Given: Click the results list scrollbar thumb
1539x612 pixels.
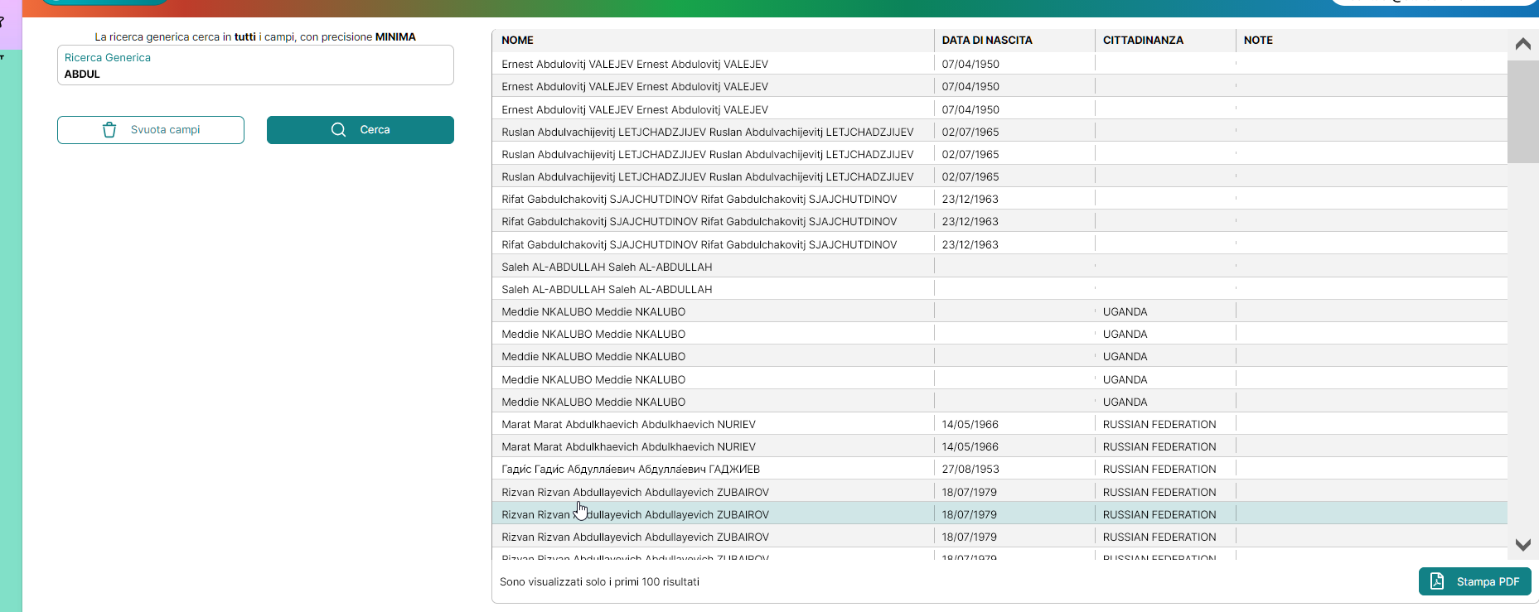Looking at the screenshot, I should pyautogui.click(x=1522, y=111).
